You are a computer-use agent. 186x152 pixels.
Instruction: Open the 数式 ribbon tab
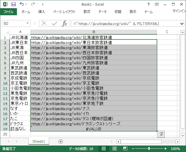tap(87, 12)
